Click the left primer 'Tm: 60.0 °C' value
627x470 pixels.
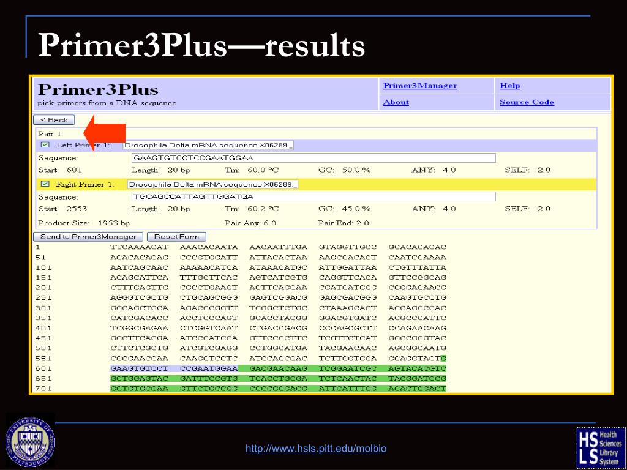click(252, 170)
